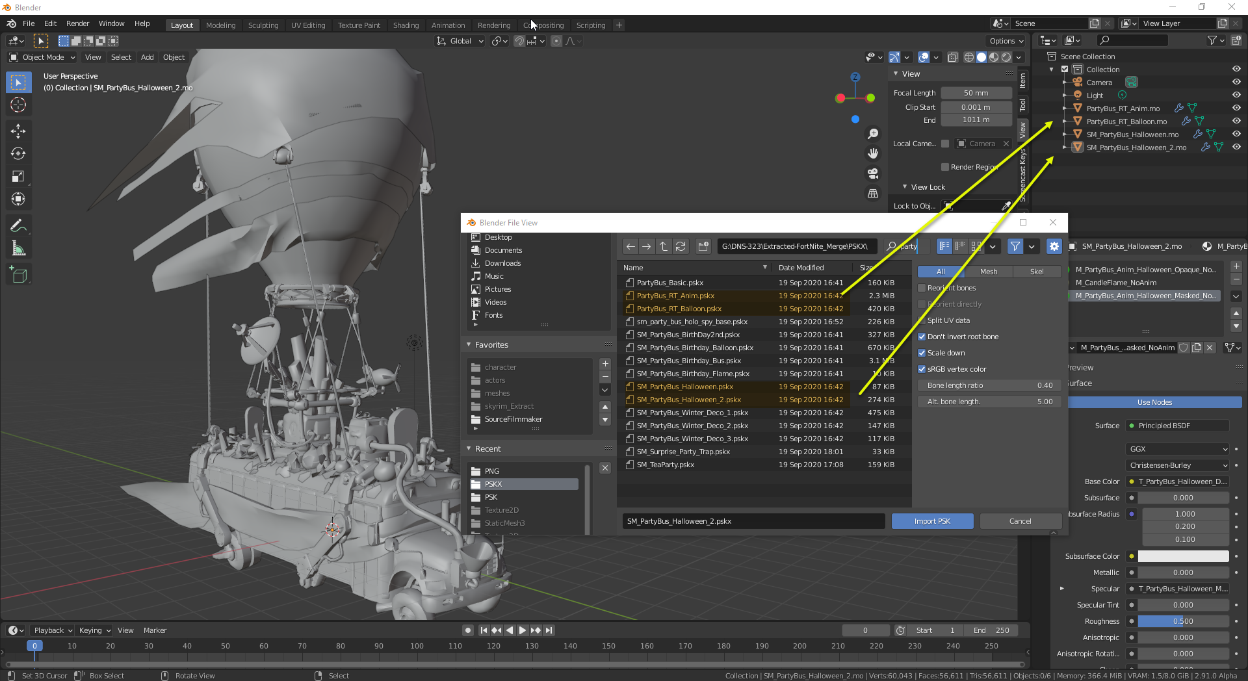Hide SM_PartyBus_Halloween_2.mo in outliner

(x=1236, y=148)
